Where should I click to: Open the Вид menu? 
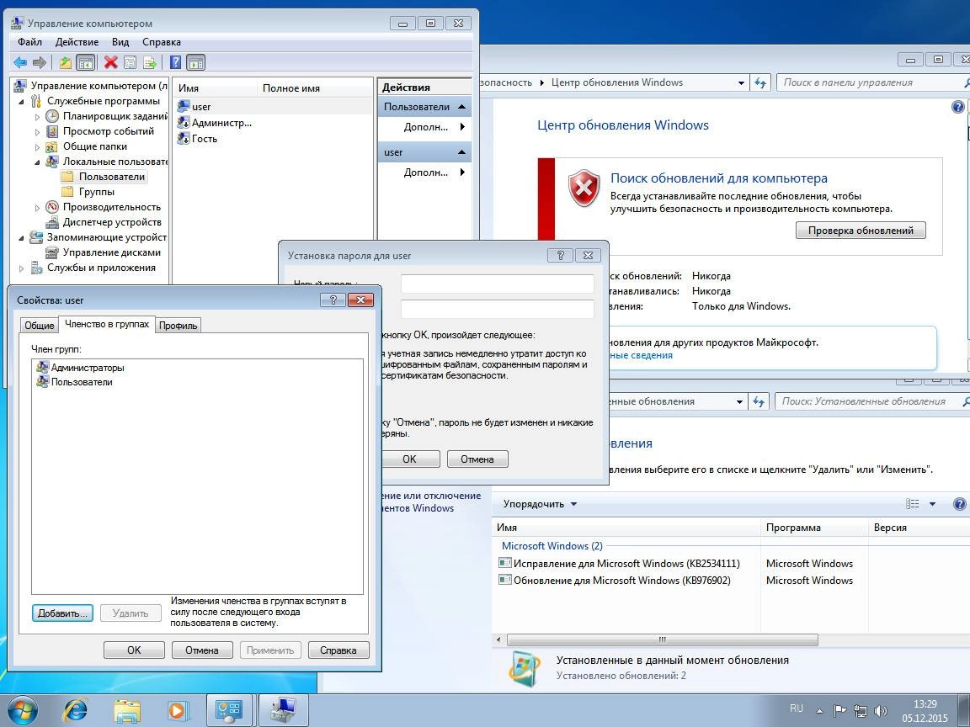120,42
